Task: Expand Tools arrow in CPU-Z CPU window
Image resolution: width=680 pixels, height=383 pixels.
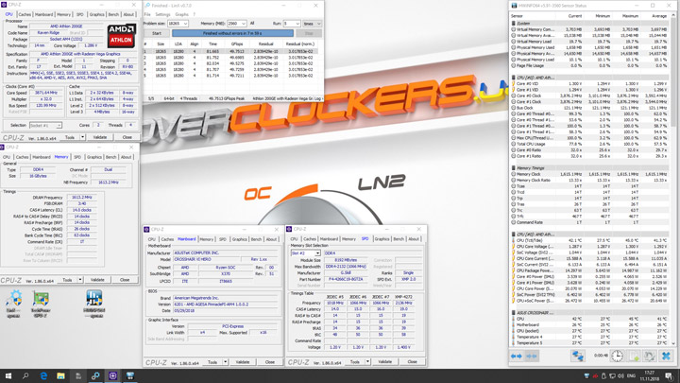Action: coord(82,137)
